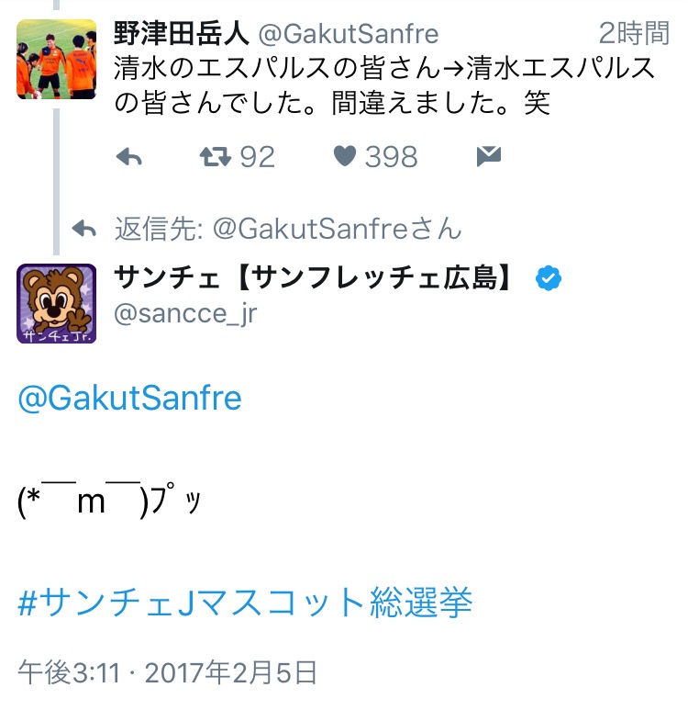Tap the blue verified badge beside サンチェ
The height and width of the screenshot is (710, 688).
549,279
